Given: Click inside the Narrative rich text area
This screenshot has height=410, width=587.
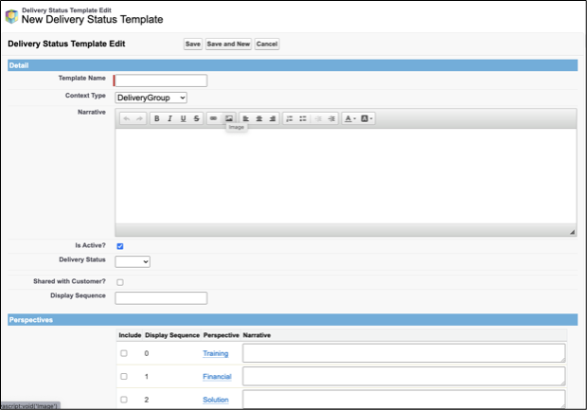Looking at the screenshot, I should (346, 176).
